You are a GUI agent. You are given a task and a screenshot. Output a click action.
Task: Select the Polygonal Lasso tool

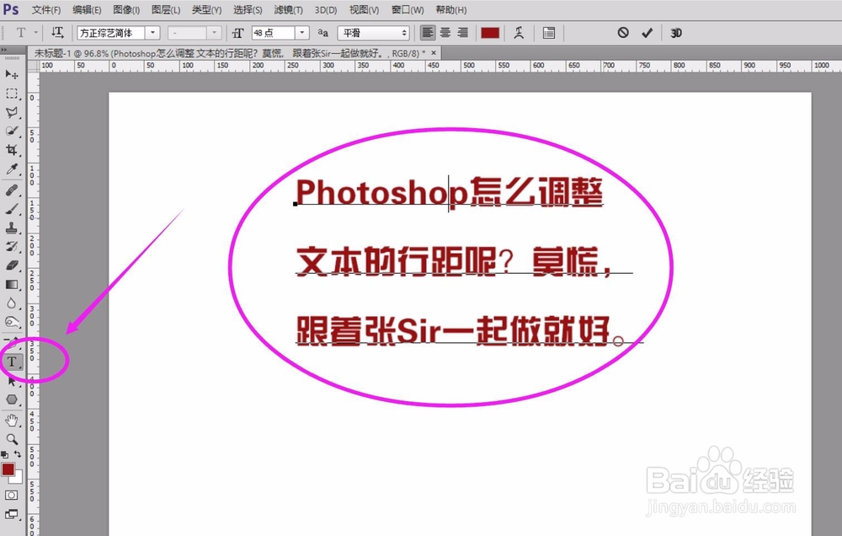coord(12,112)
